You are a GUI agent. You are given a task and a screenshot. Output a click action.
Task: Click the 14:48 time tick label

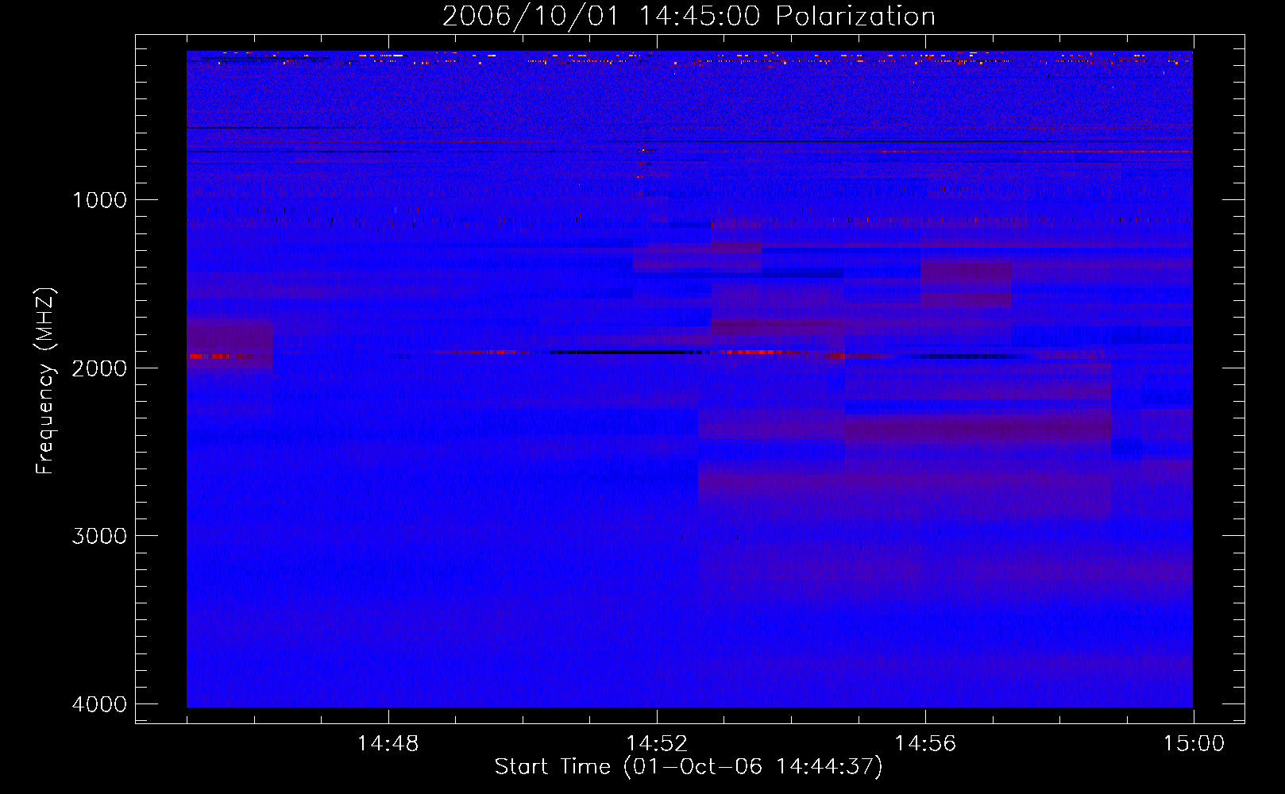click(388, 744)
